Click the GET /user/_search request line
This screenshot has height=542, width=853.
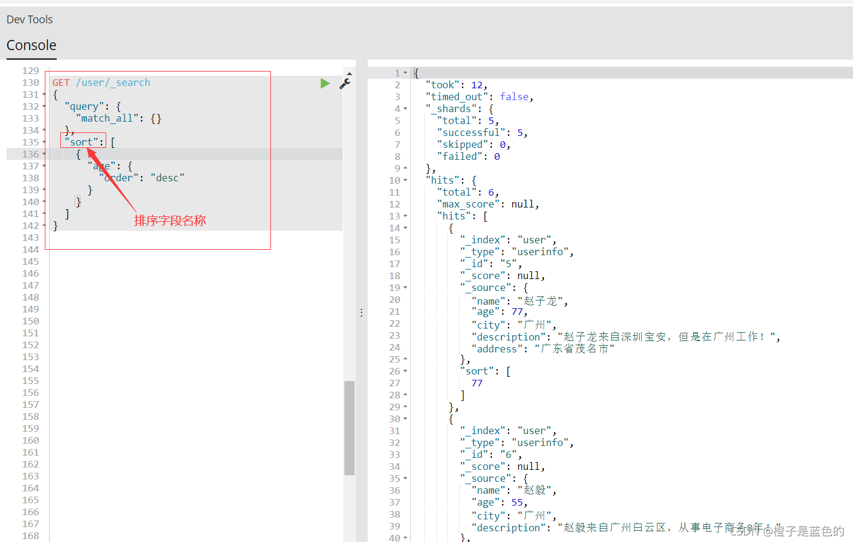pyautogui.click(x=101, y=83)
